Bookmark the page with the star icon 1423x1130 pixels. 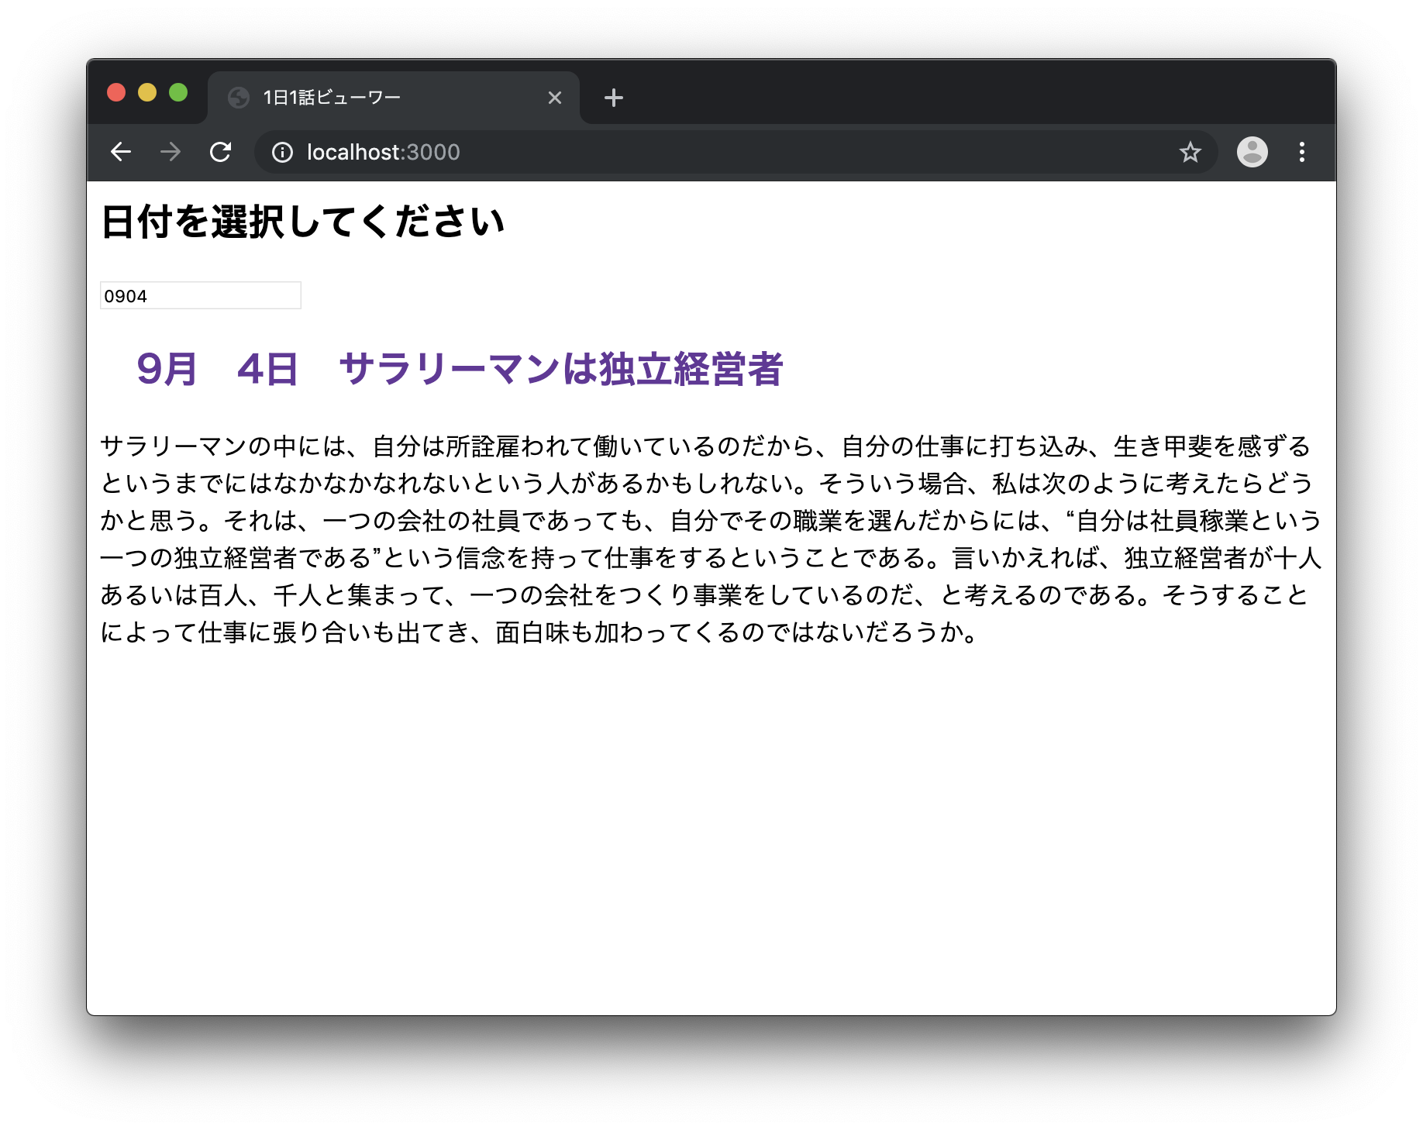(1190, 152)
